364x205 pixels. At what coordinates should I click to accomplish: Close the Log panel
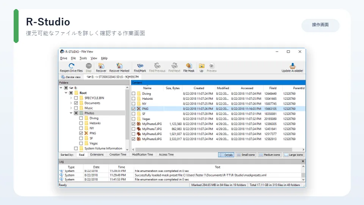click(x=303, y=161)
